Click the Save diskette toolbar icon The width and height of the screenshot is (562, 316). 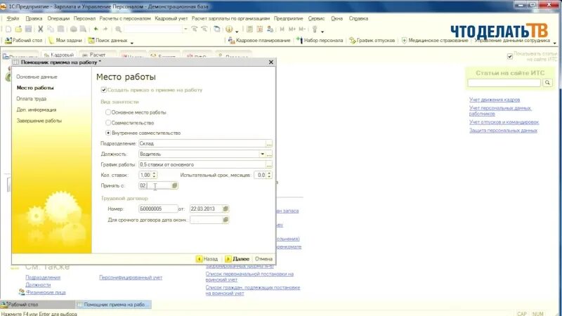click(28, 29)
